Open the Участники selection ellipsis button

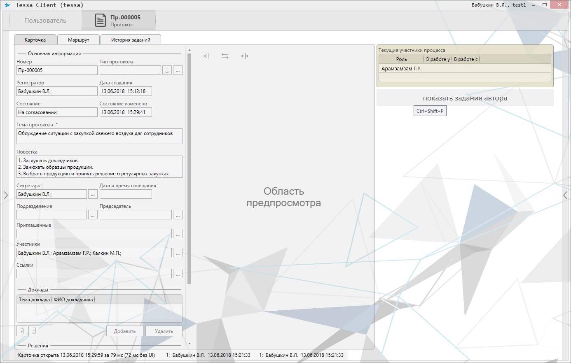(178, 253)
